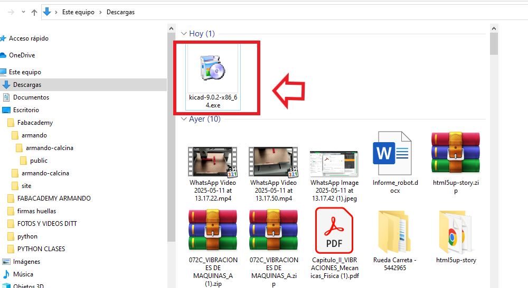The height and width of the screenshot is (288, 528).
Task: Click the Imágenes picture icon
Action: tap(6, 262)
